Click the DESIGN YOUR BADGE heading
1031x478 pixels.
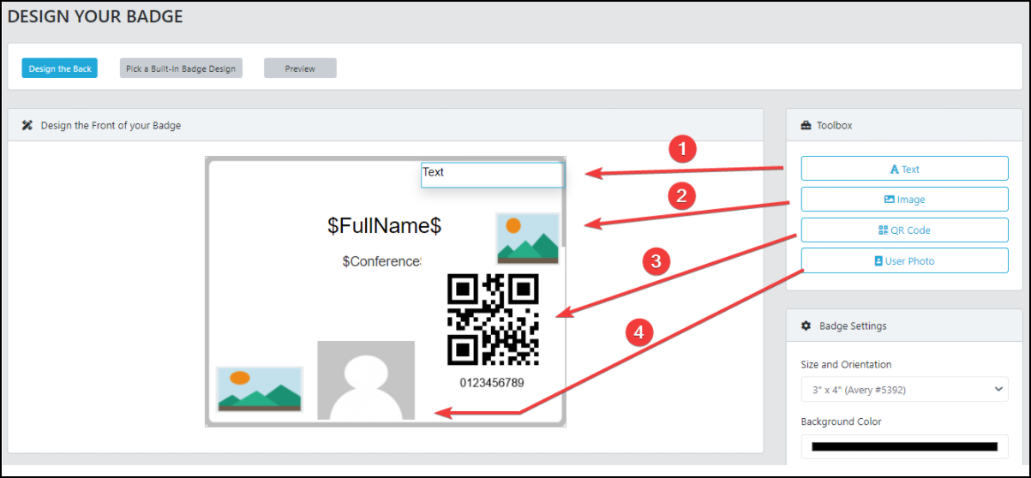95,16
